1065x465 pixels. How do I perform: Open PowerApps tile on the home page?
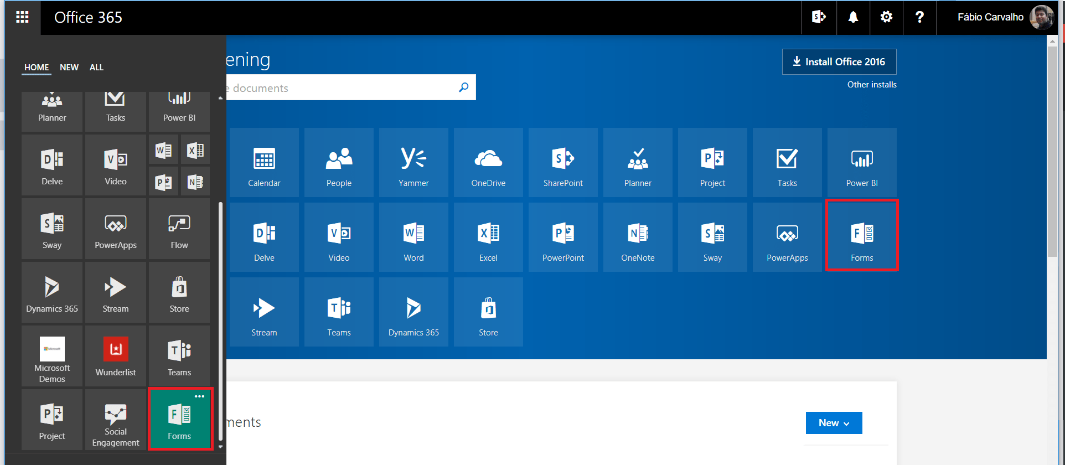(x=787, y=237)
